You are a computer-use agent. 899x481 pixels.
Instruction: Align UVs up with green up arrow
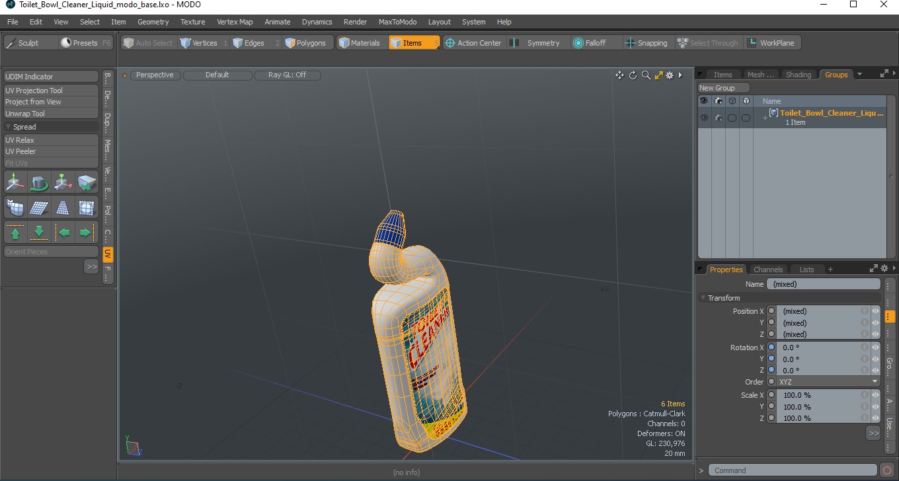coord(15,233)
